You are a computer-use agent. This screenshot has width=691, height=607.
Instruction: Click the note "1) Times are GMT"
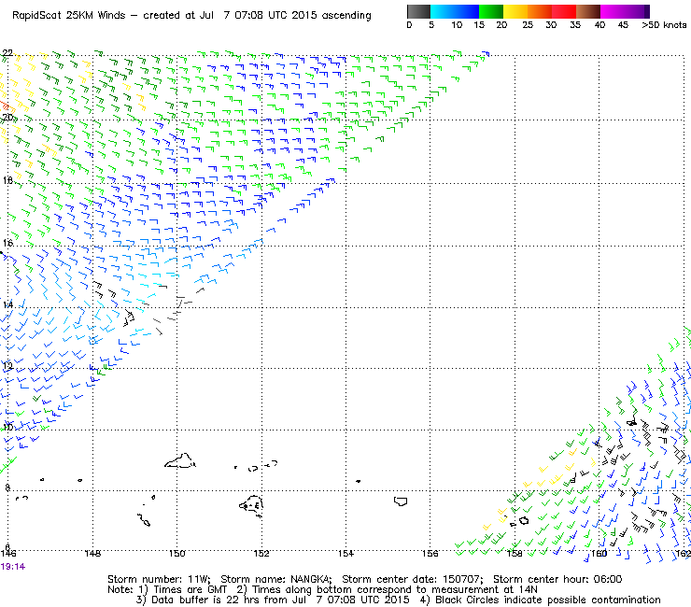pos(183,590)
